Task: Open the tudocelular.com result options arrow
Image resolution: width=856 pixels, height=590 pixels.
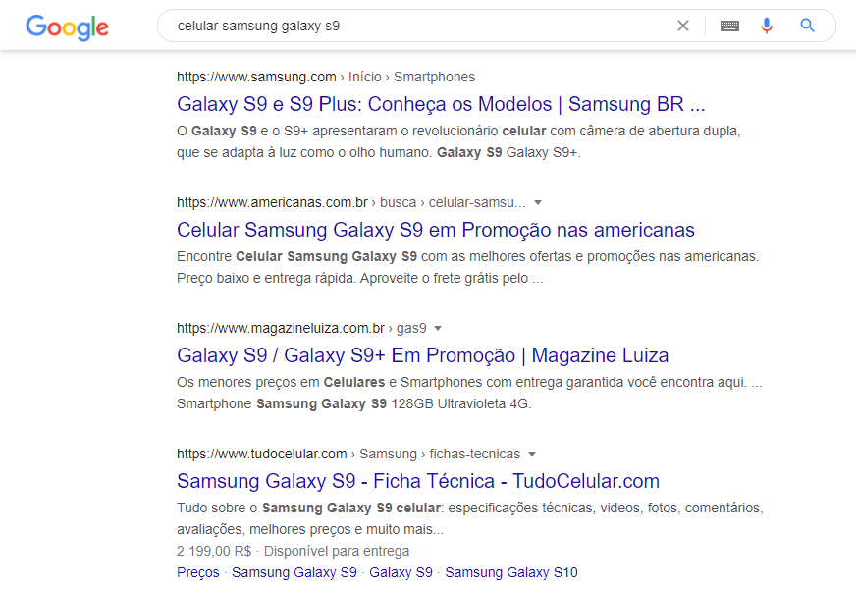Action: (532, 454)
